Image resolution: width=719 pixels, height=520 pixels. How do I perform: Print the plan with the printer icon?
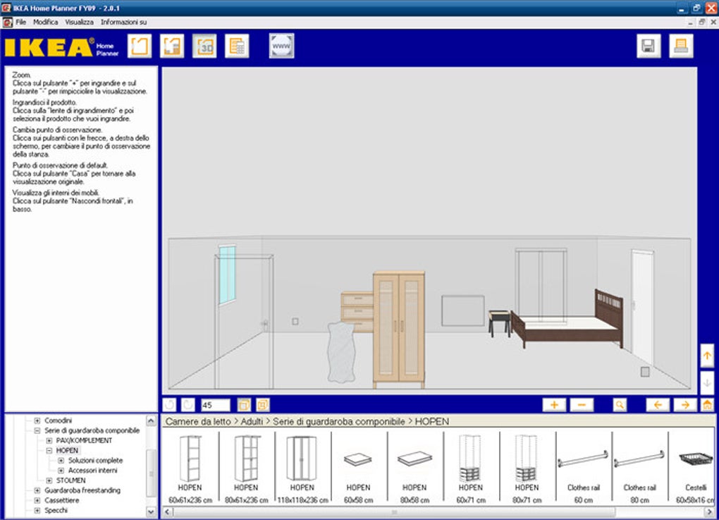pos(681,46)
